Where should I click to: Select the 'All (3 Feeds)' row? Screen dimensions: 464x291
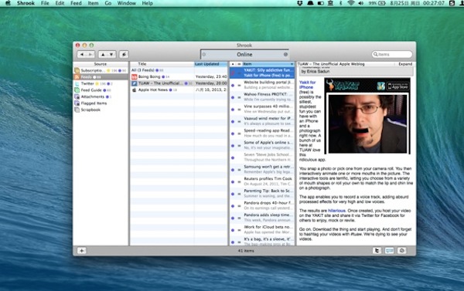pos(179,70)
